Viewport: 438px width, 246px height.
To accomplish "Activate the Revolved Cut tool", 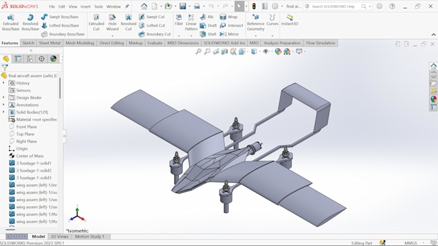I will click(x=128, y=22).
